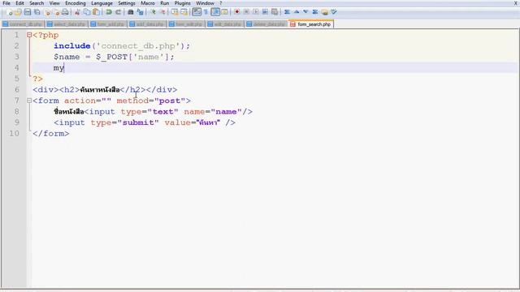The width and height of the screenshot is (520, 292).
Task: Open the Macro menu
Action: point(148,3)
